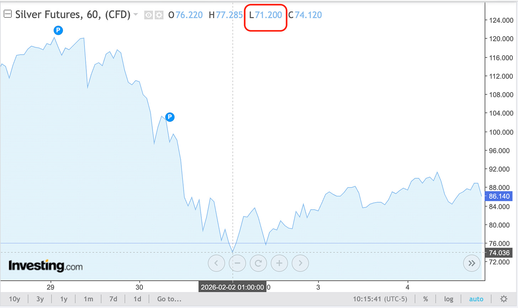Collapse the Silver Futures legend box
This screenshot has height=308, width=518.
[7, 15]
